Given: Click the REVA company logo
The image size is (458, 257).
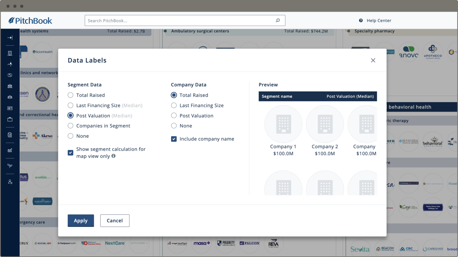Looking at the screenshot, I should (274, 243).
